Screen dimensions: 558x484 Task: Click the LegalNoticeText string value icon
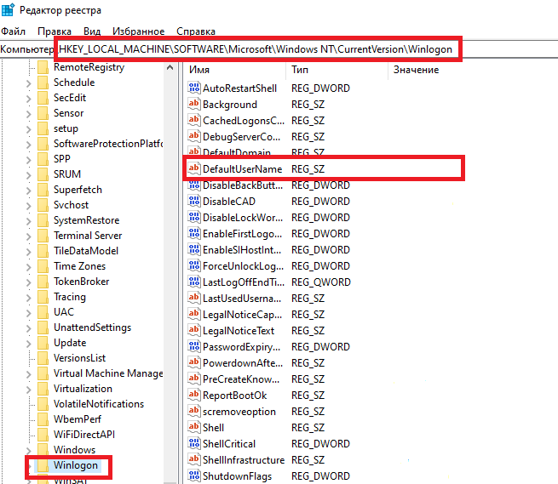pos(194,331)
